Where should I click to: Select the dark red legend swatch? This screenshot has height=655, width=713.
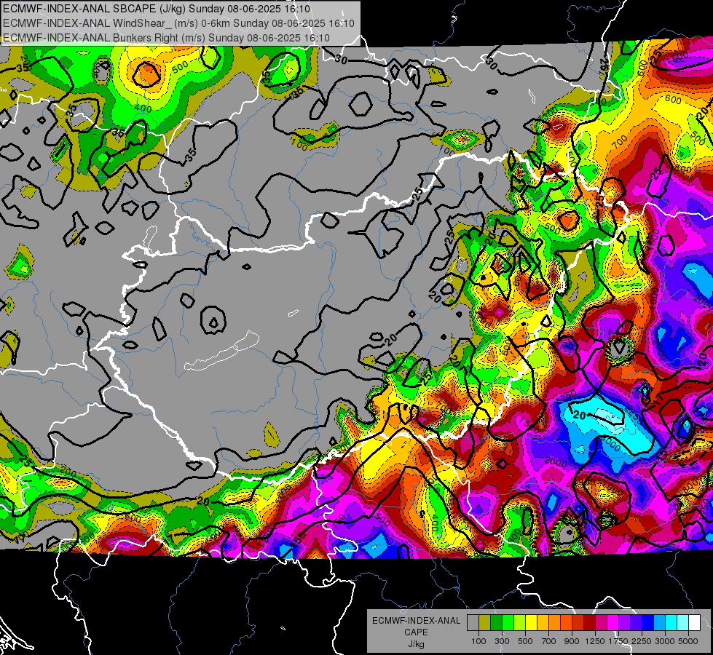click(x=589, y=623)
